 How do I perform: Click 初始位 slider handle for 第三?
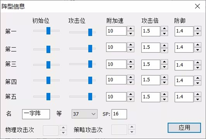point(48,65)
